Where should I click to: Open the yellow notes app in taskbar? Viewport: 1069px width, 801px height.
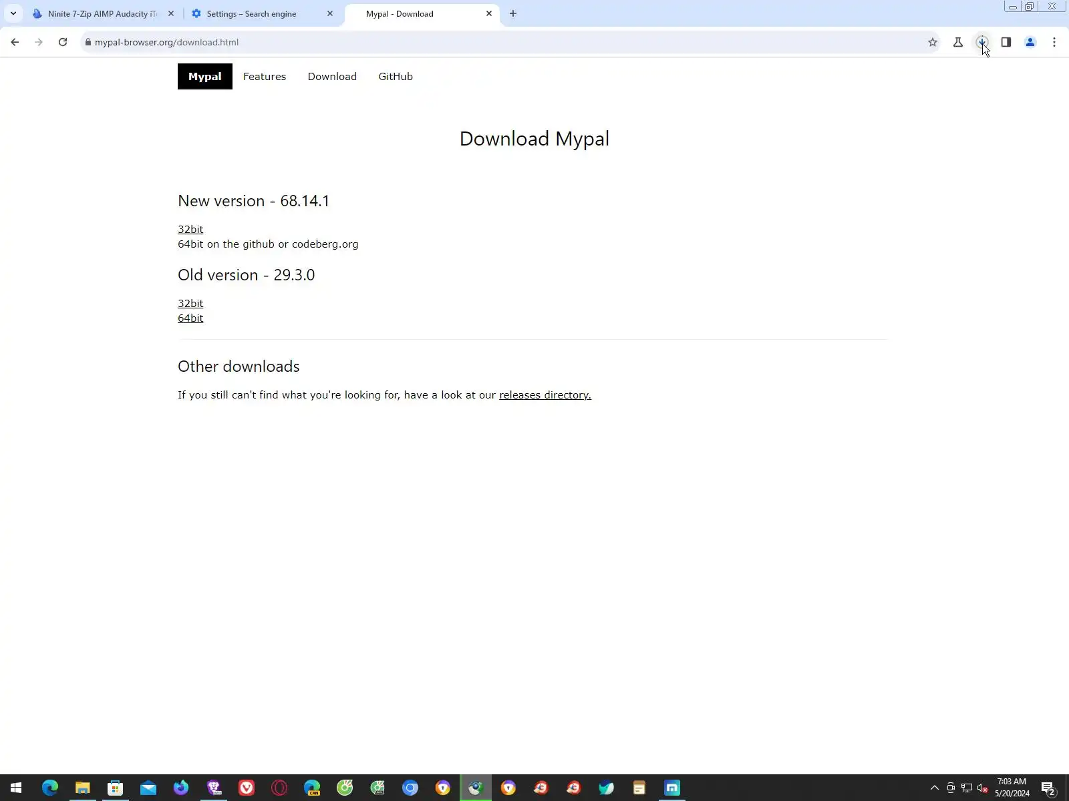tap(639, 788)
